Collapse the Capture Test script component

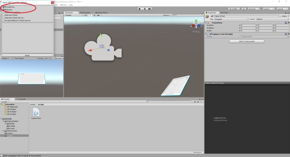coord(206,34)
